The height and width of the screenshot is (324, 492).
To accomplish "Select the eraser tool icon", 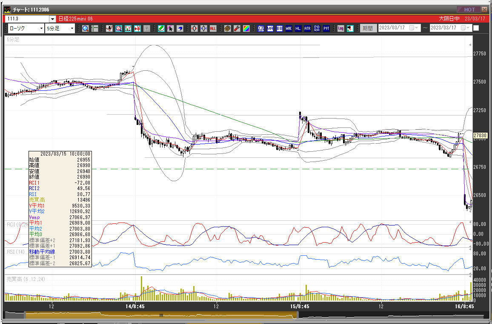I will point(180,29).
